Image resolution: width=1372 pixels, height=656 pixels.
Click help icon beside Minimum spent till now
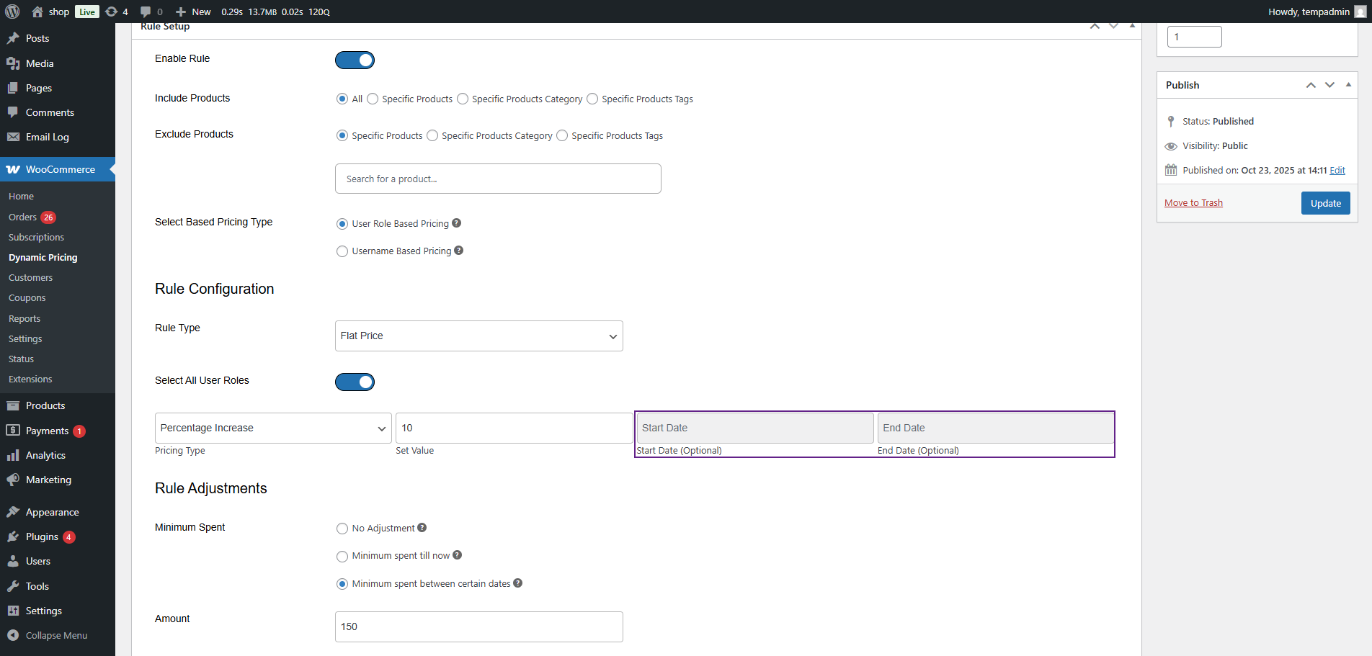pyautogui.click(x=458, y=555)
